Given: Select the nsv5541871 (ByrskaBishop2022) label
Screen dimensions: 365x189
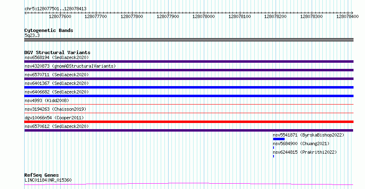Looking at the screenshot, I should point(308,135).
